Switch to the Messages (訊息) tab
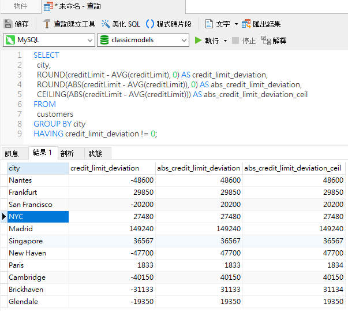The width and height of the screenshot is (348, 311). click(12, 154)
